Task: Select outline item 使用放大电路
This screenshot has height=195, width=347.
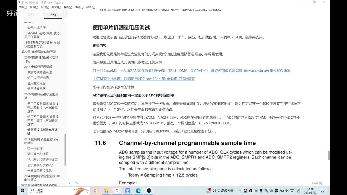Action: click(x=36, y=83)
